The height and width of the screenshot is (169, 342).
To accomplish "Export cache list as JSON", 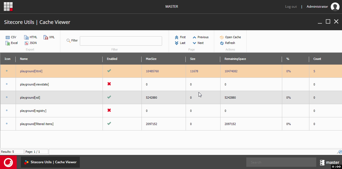I will click(30, 43).
